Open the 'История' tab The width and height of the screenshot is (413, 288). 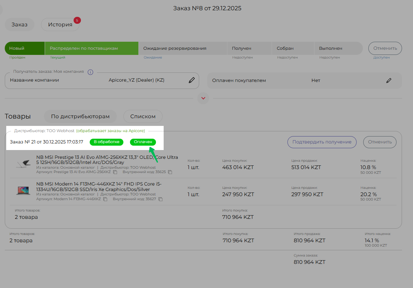pos(60,25)
